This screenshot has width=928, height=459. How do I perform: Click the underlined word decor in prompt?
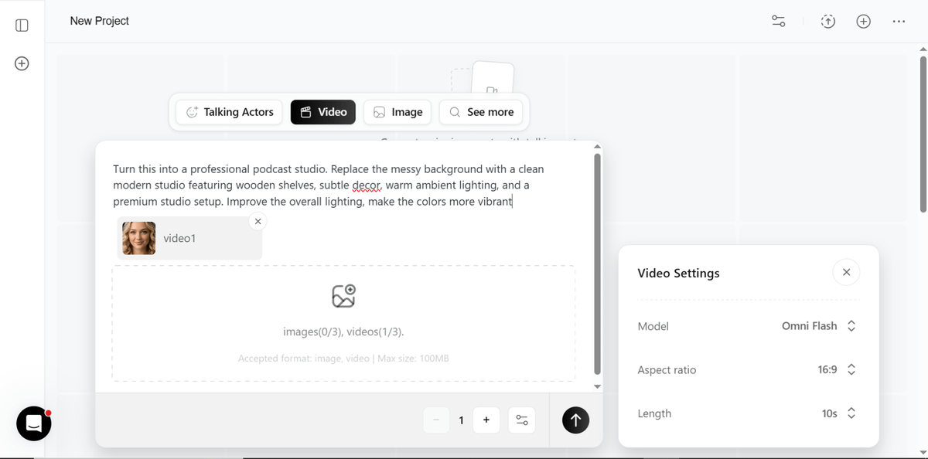point(367,185)
